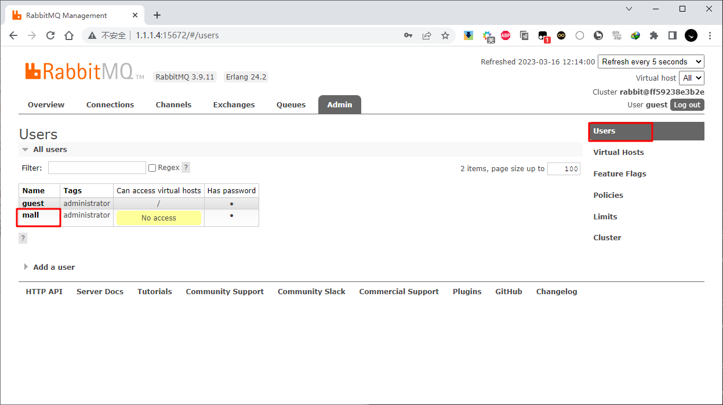The width and height of the screenshot is (723, 405).
Task: Open the browser Extensions puzzle icon
Action: (654, 35)
